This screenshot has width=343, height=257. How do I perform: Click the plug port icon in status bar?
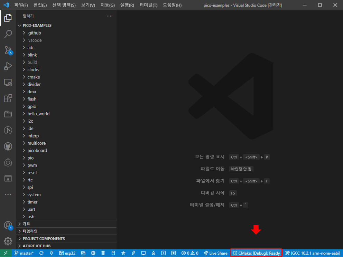[x=52, y=253]
